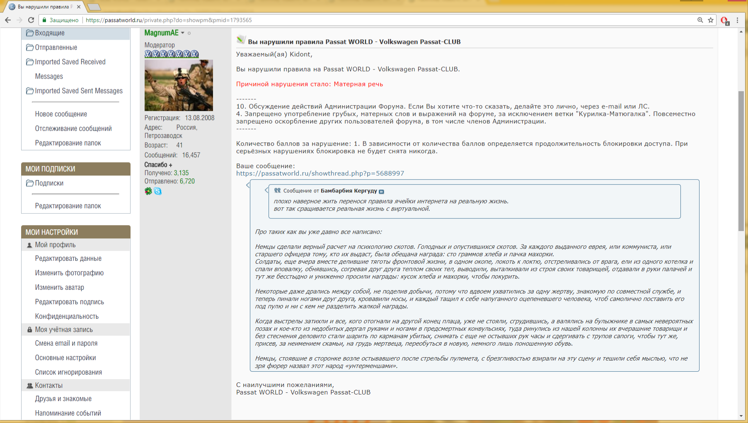
Task: Click the moderator rank badges row
Action: [x=172, y=54]
